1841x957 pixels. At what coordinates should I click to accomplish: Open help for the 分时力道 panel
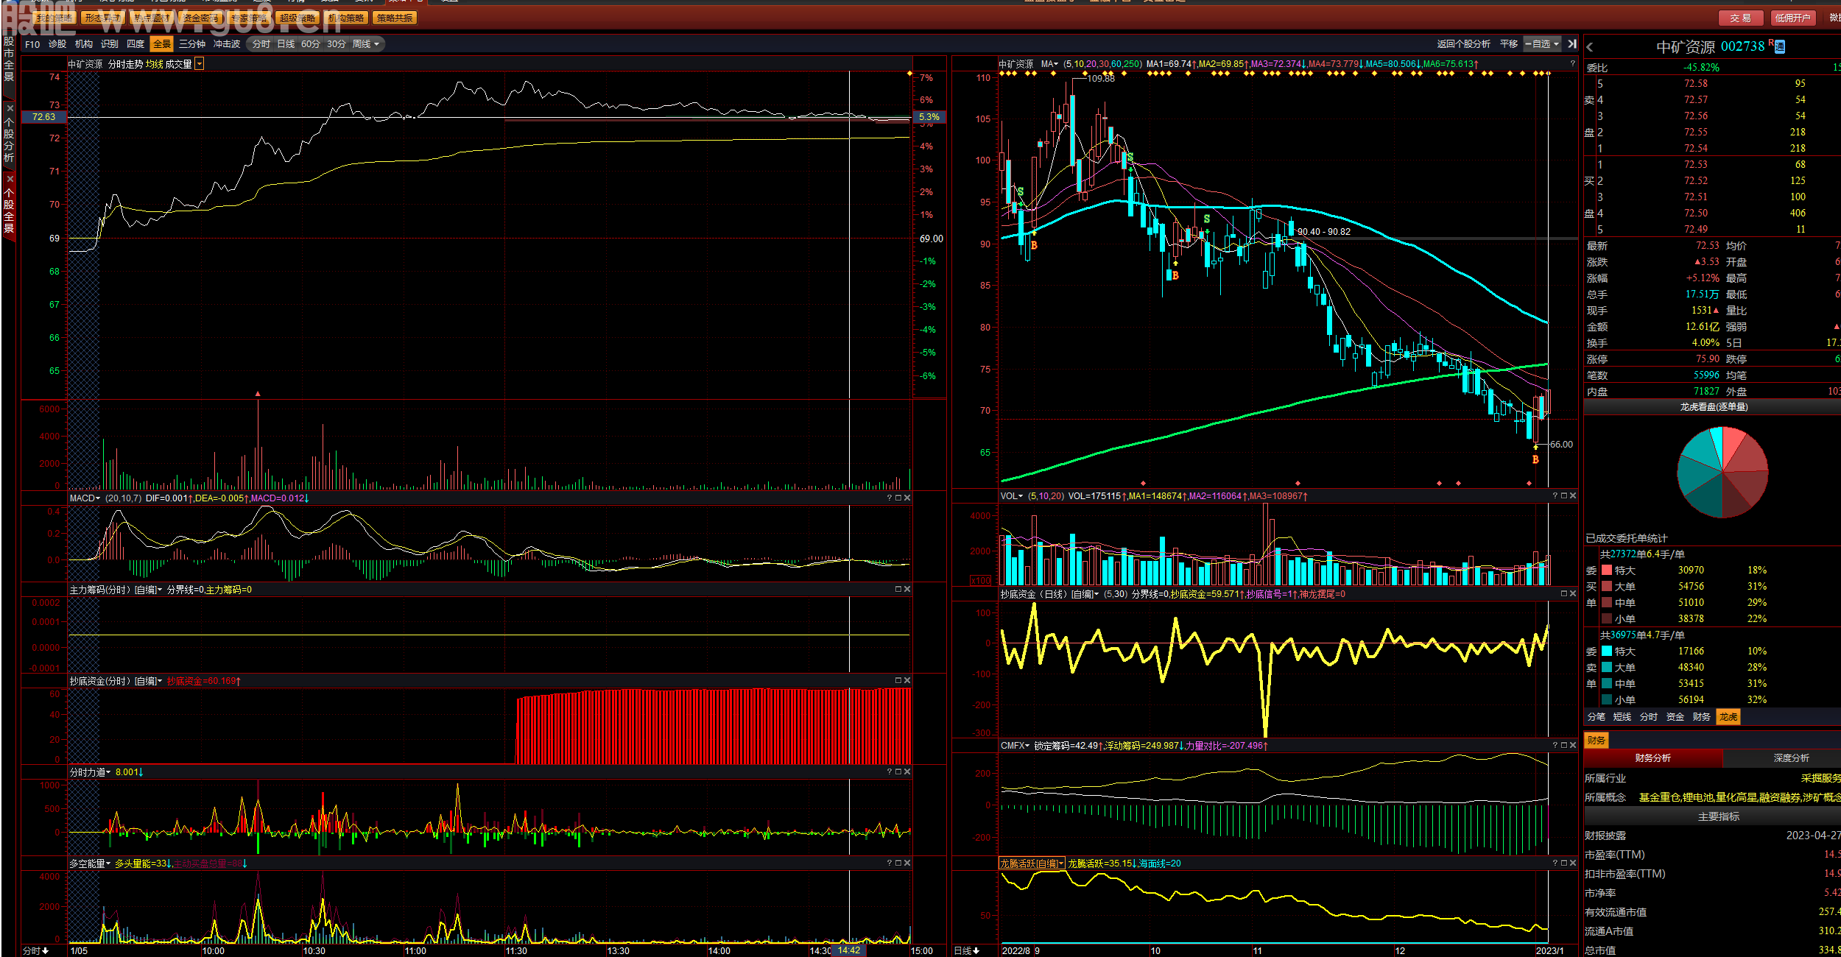click(890, 772)
